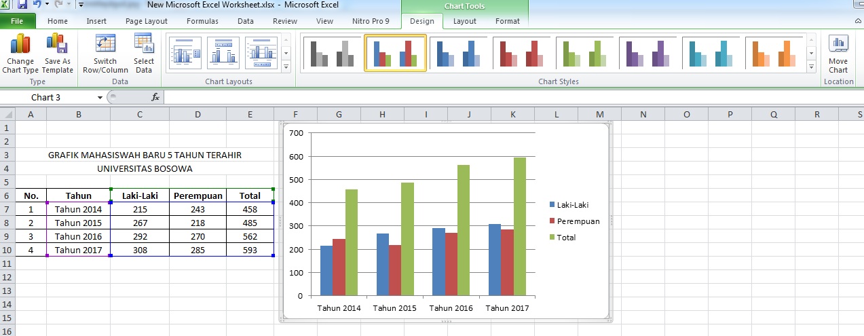
Task: Click the 700 value axis label
Action: [x=296, y=133]
